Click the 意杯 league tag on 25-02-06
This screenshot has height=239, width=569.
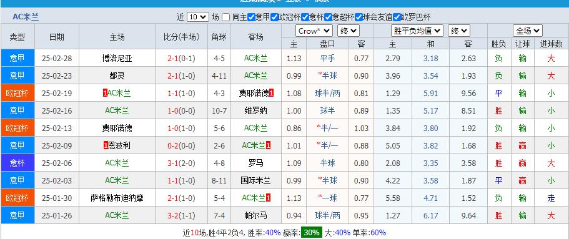tap(17, 163)
